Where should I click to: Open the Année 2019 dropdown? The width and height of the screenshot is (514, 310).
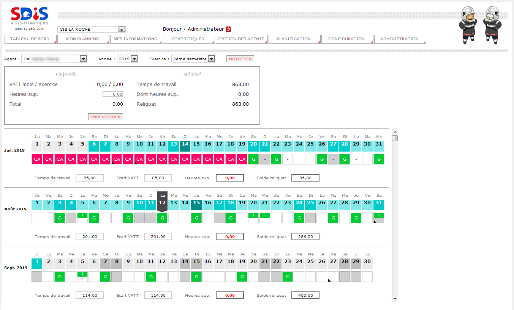127,59
